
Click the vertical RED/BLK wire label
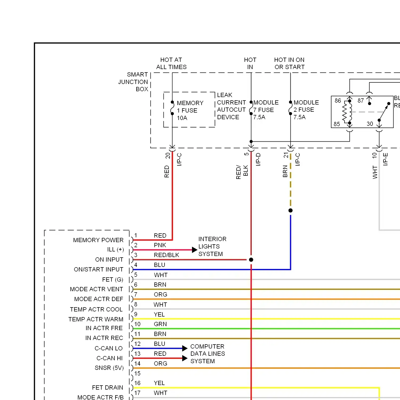242,172
